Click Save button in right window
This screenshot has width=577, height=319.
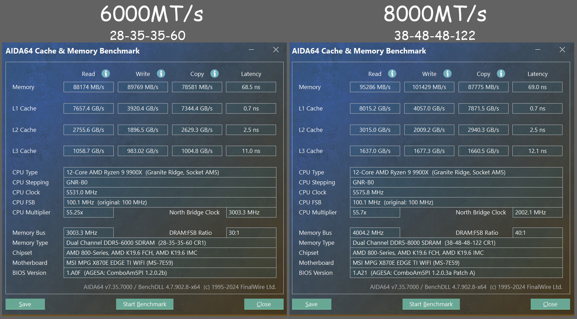(x=312, y=304)
